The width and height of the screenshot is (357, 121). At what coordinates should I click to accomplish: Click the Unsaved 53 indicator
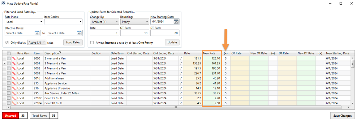pos(15,115)
